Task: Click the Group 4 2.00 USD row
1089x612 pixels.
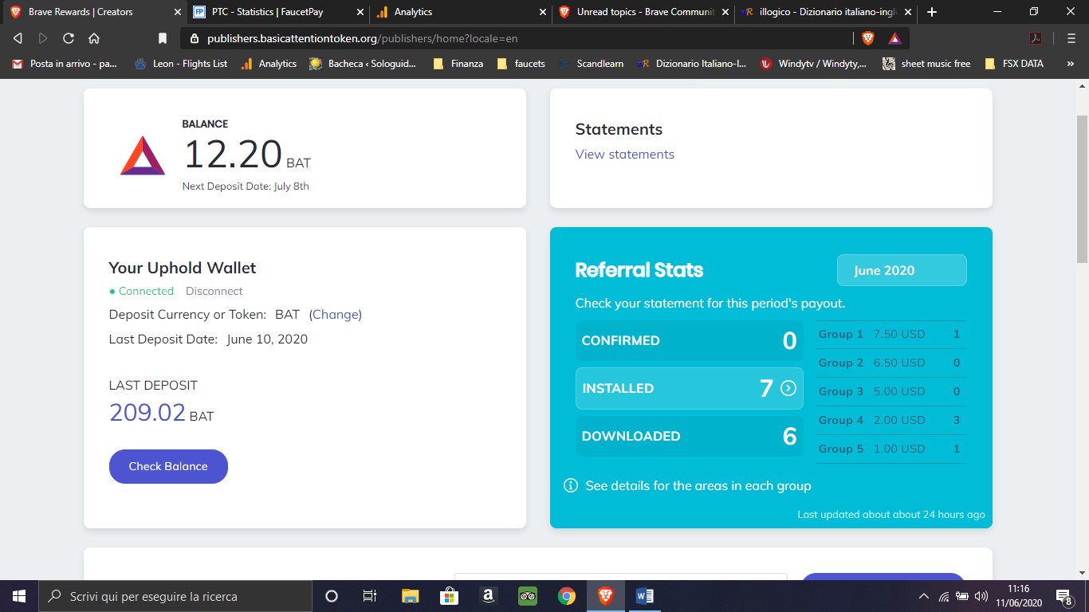Action: click(890, 420)
